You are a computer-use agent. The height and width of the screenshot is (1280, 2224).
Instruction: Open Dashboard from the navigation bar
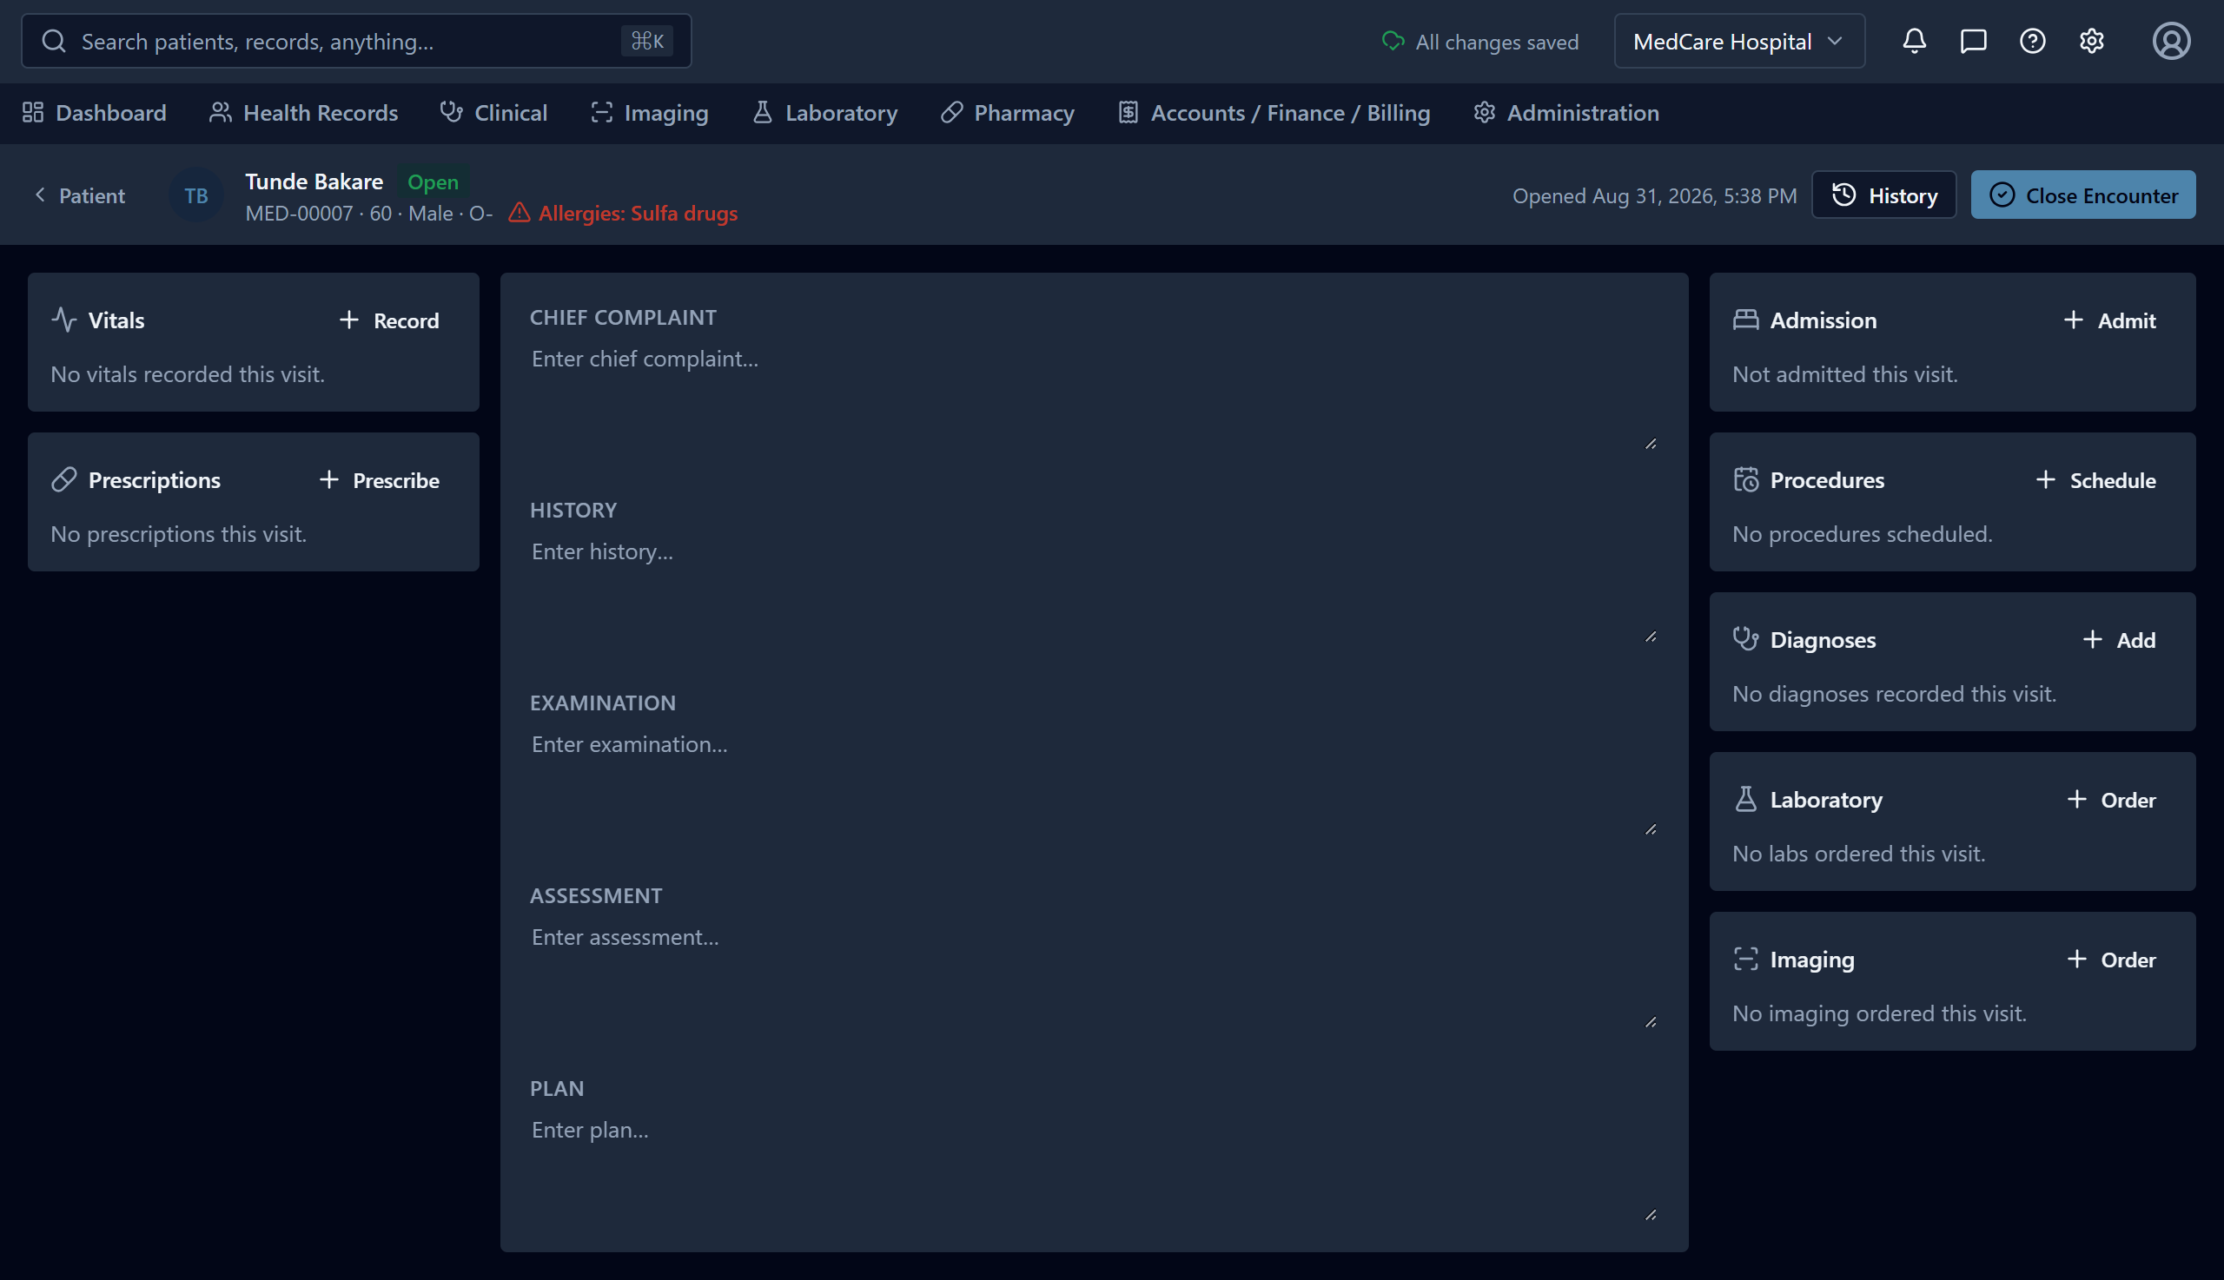94,113
